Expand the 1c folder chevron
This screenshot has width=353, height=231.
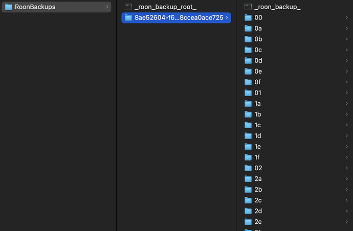(x=347, y=125)
